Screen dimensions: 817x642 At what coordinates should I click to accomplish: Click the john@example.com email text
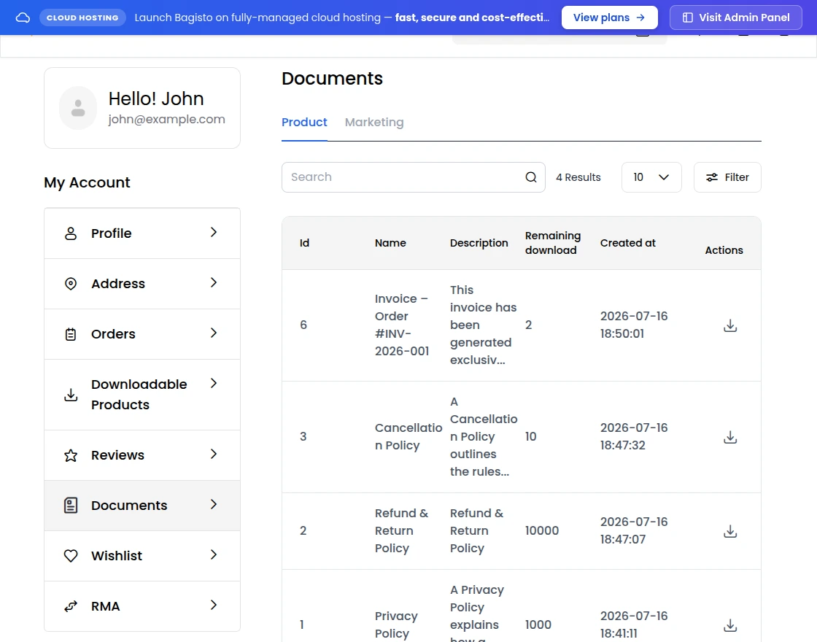(167, 120)
